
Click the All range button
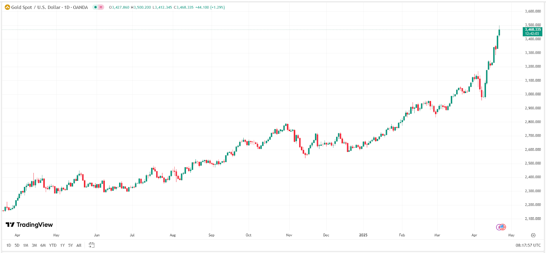tap(78, 245)
